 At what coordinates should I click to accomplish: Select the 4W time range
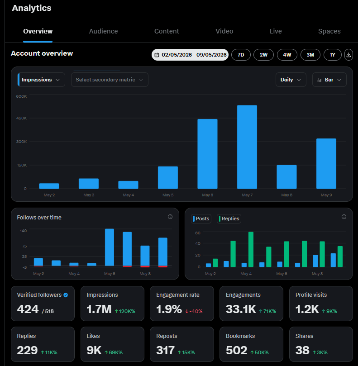pos(287,55)
